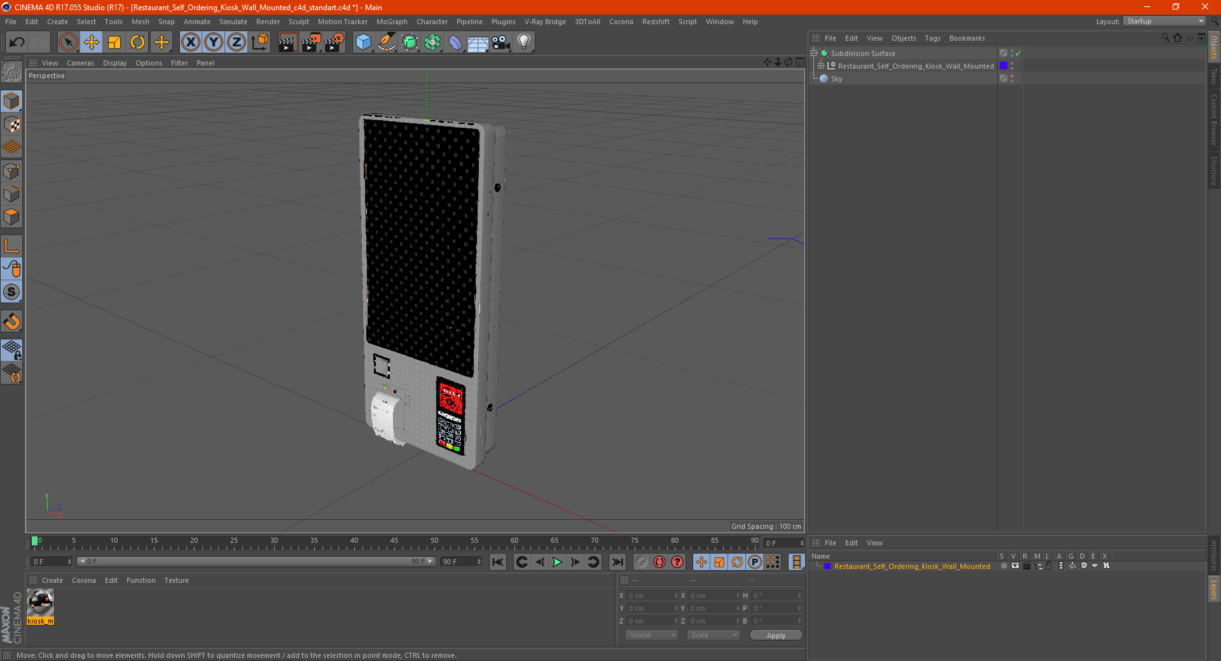Open the spline Pen tool

click(x=387, y=43)
